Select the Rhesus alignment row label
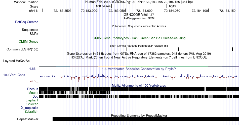This screenshot has height=125, width=239. [x=33, y=89]
